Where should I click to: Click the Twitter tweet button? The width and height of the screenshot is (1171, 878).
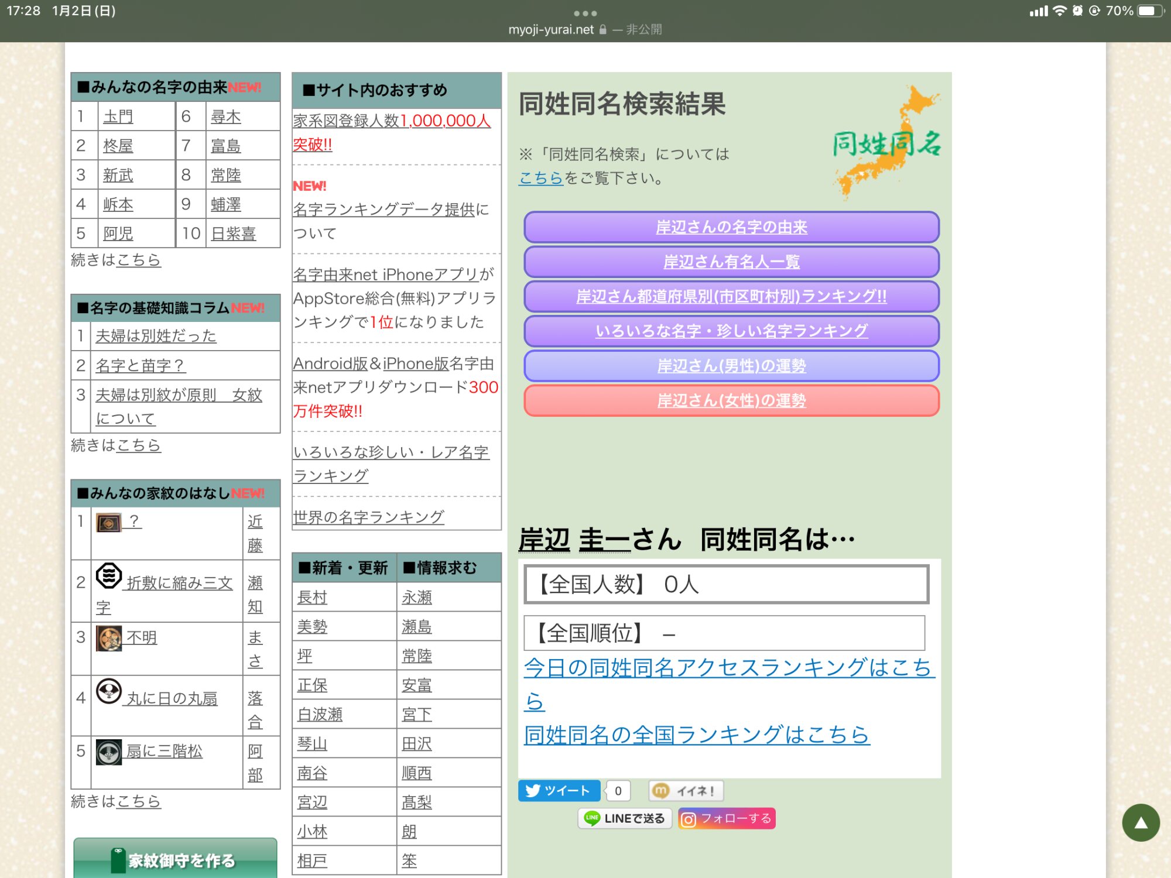pos(558,791)
